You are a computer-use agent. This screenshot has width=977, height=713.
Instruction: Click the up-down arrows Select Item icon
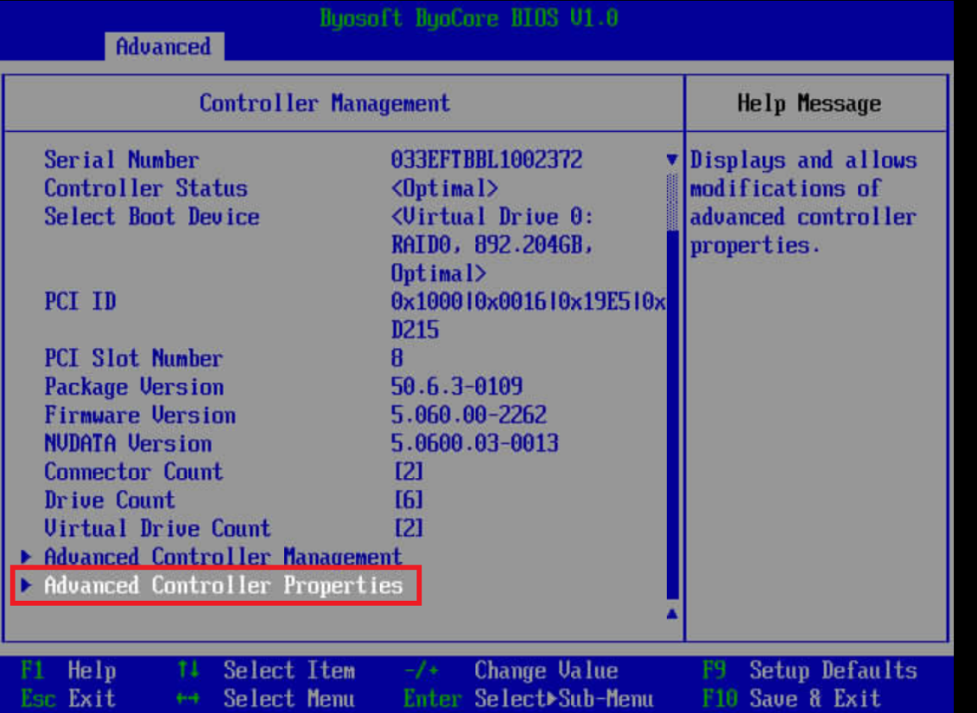point(187,671)
